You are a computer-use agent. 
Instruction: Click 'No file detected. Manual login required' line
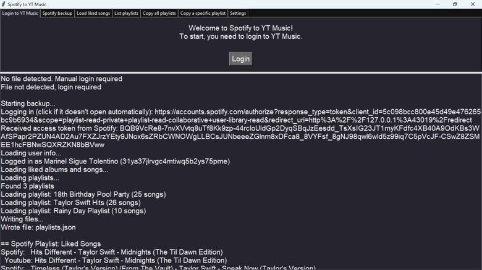click(61, 79)
